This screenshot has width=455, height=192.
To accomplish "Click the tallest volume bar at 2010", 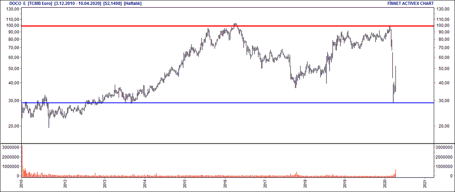I will [x=22, y=161].
